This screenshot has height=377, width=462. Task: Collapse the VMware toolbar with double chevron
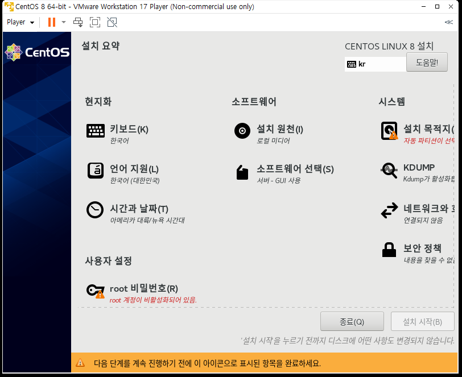(448, 22)
